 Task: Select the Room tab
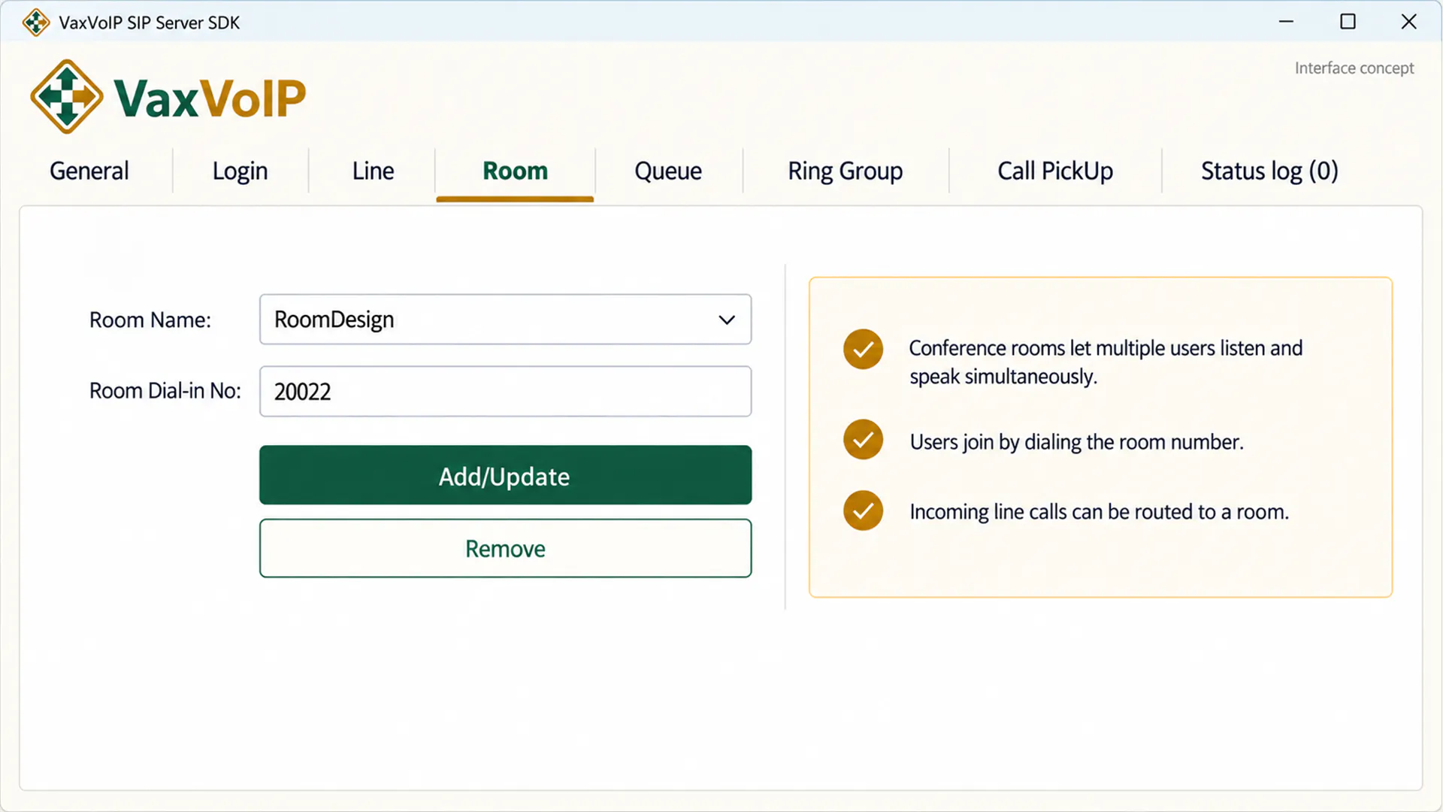(515, 171)
